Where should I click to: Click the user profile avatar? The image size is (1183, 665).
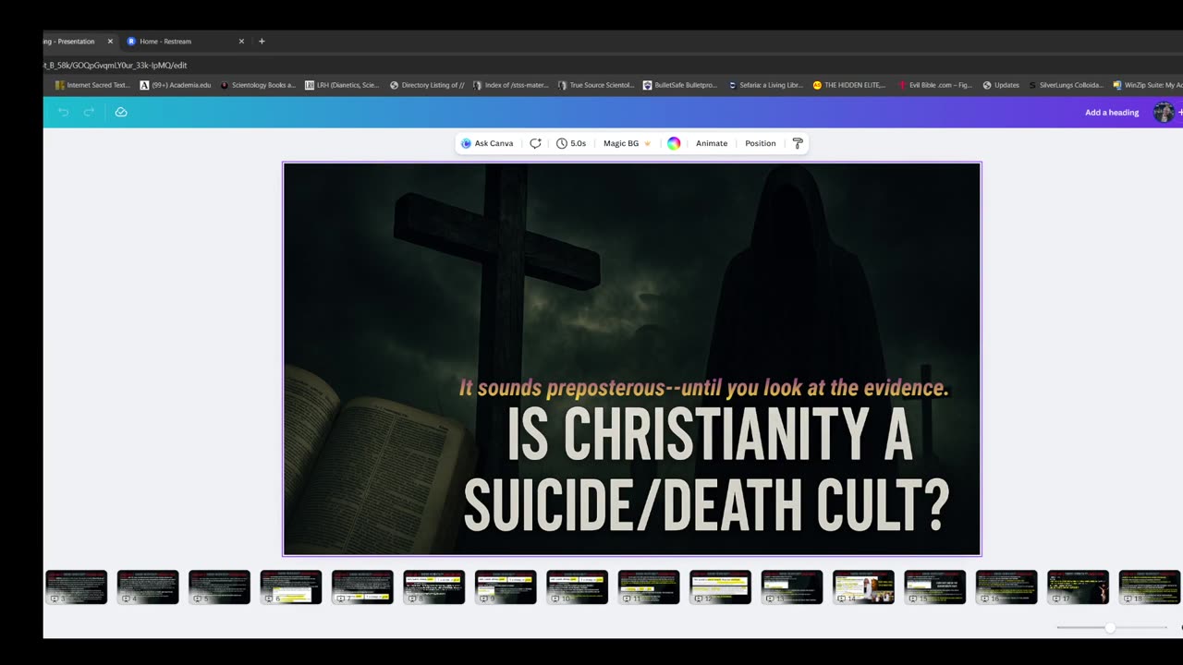1164,113
